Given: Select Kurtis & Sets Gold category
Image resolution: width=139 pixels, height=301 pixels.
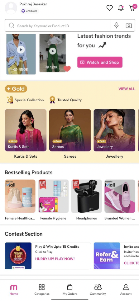Looking at the screenshot, I should click(x=26, y=130).
